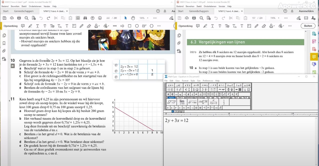Screen dimensions: 319x166
Task: Open the page thumbnails panel in the right Acrobat window
Action: pos(179,36)
